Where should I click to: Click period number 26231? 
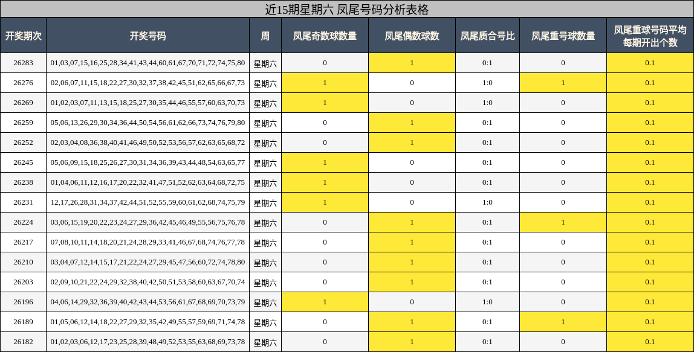[x=23, y=202]
